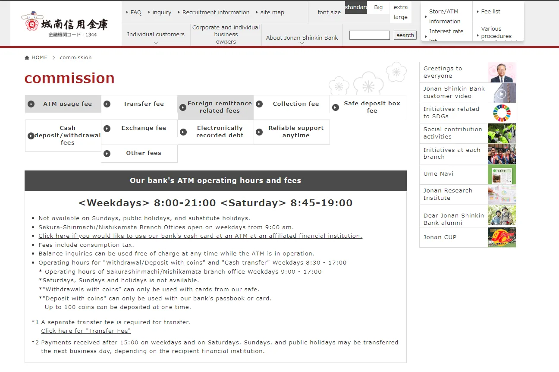Go to HOME in the breadcrumb
Viewport: 559px width, 372px height.
pos(40,58)
